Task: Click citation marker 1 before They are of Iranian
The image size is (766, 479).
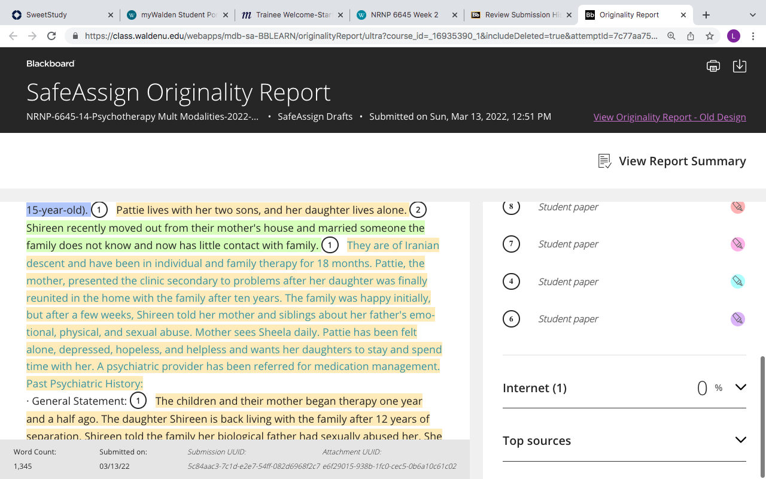Action: click(330, 245)
